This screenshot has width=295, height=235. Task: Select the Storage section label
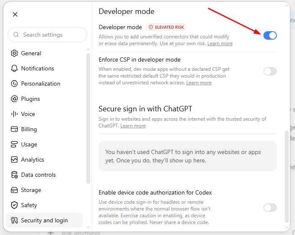tap(31, 190)
